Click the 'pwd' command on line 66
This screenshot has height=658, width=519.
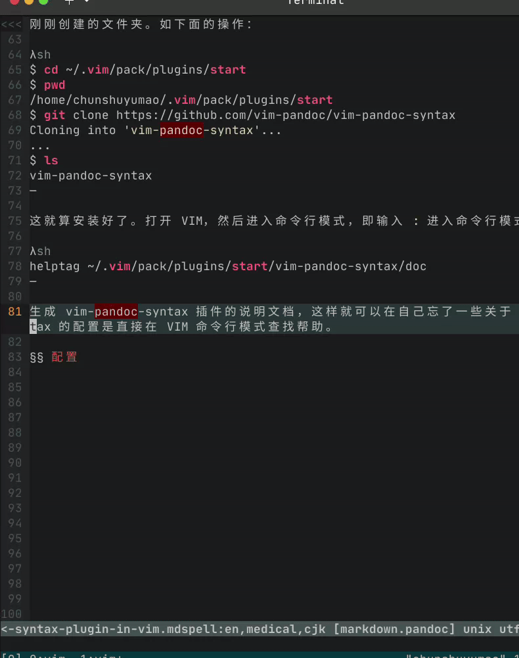55,85
